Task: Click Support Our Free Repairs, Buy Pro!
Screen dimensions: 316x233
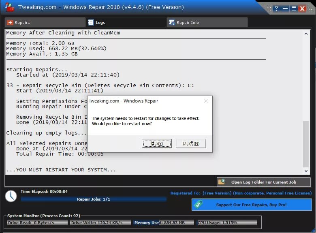Action: point(252,205)
